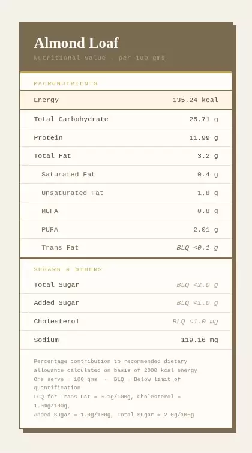Viewport: 252px width, 453px height.
Task: Click the 135.24 kcal energy value
Action: click(196, 100)
